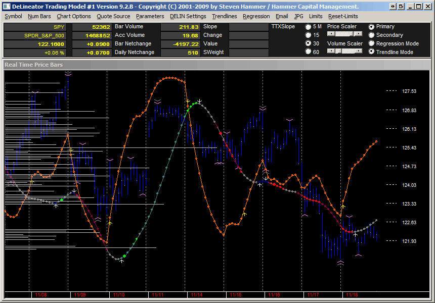The height and width of the screenshot is (303, 435).
Task: Click the Change value 19.68
Action: [181, 36]
